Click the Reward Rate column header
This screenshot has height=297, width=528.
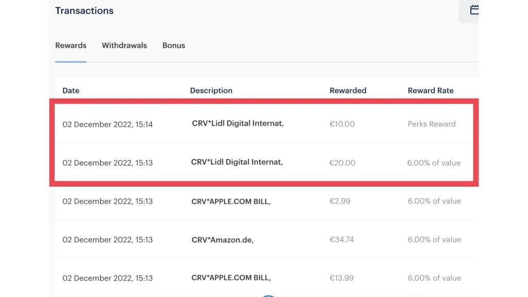pyautogui.click(x=431, y=90)
